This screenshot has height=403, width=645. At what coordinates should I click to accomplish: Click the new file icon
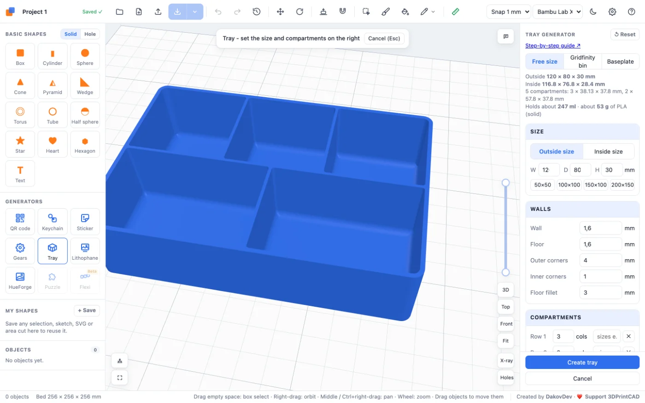[139, 12]
